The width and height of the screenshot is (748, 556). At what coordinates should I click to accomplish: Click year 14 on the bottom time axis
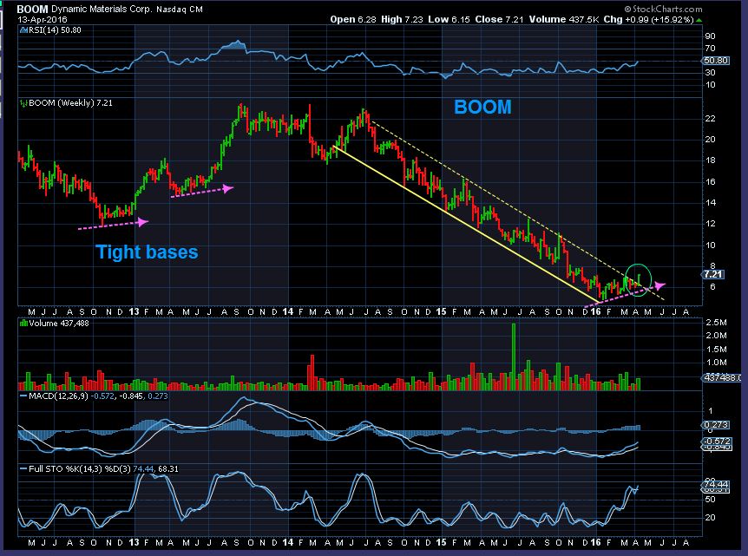[x=287, y=543]
